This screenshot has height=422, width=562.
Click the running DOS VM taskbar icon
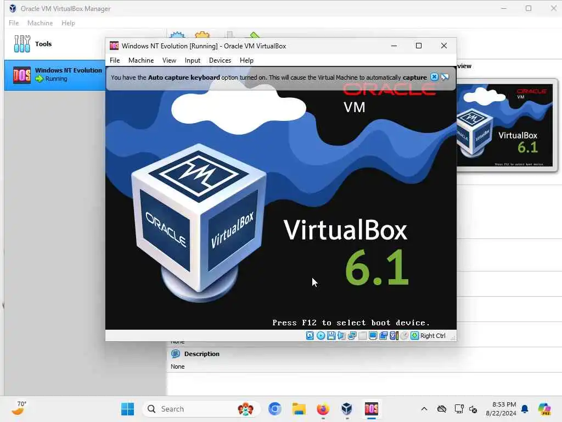[x=372, y=409]
